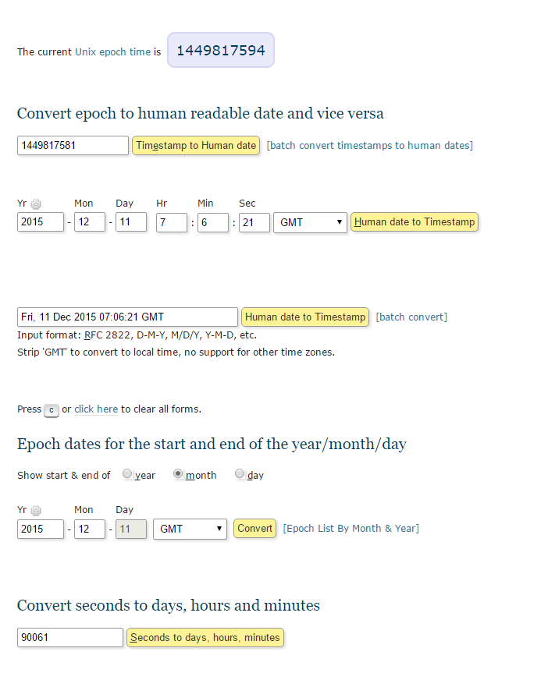This screenshot has height=680, width=548.
Task: Click gear icon beside first Yr label
Action: click(x=36, y=204)
